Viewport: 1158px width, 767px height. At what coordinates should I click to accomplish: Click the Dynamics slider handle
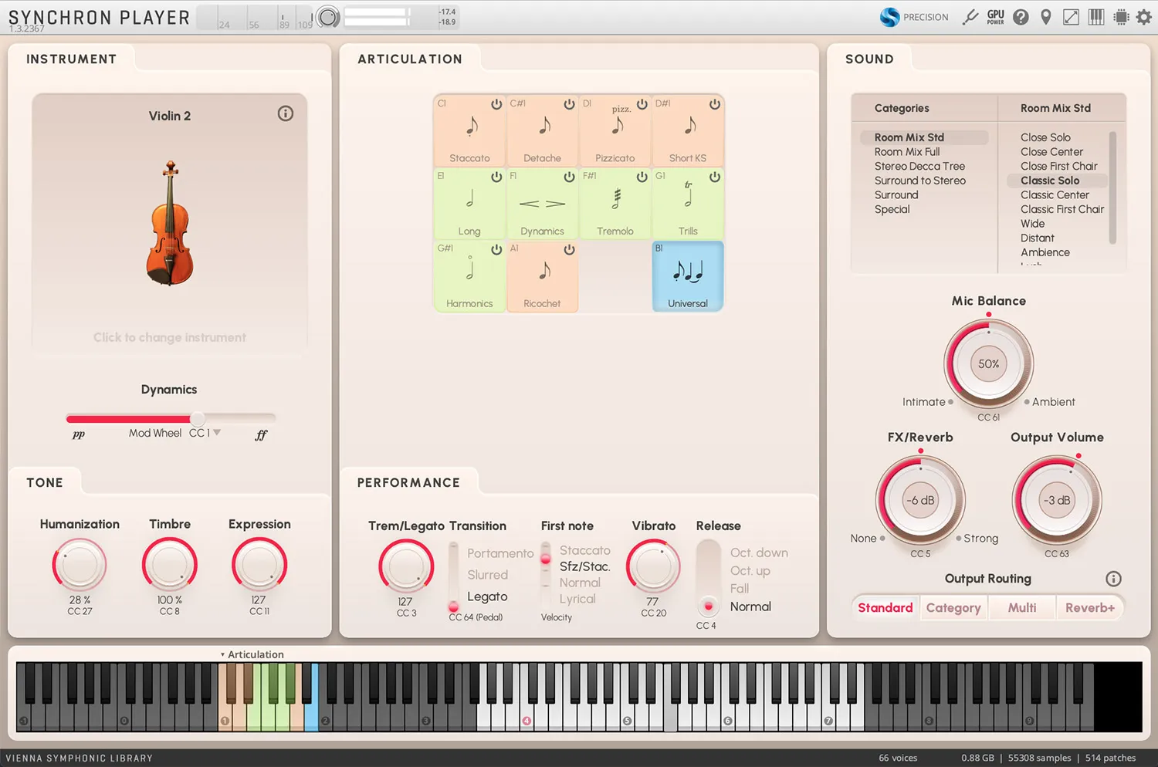198,418
